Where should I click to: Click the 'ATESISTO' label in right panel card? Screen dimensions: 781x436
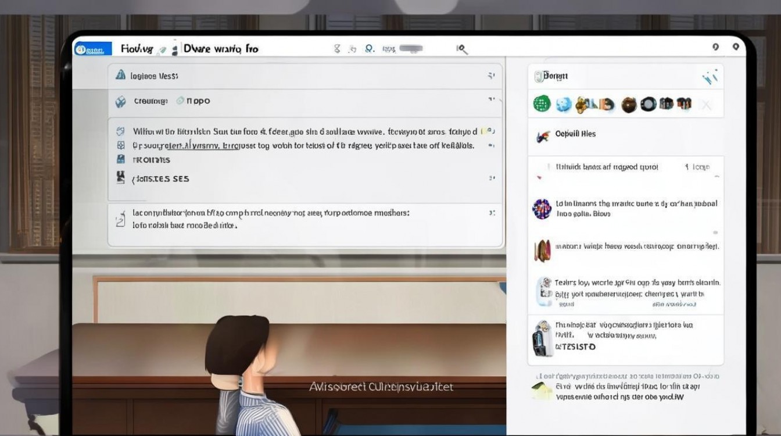click(x=575, y=347)
